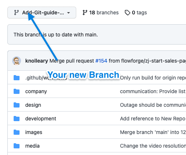
Task: Open 'Outage should be communi...' commit message
Action: 153,105
